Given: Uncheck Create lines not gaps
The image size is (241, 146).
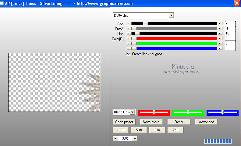Looking at the screenshot, I should click(x=128, y=54).
